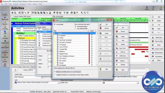
Task: Check the Longest Path filter checkbox
Action: 92,49
